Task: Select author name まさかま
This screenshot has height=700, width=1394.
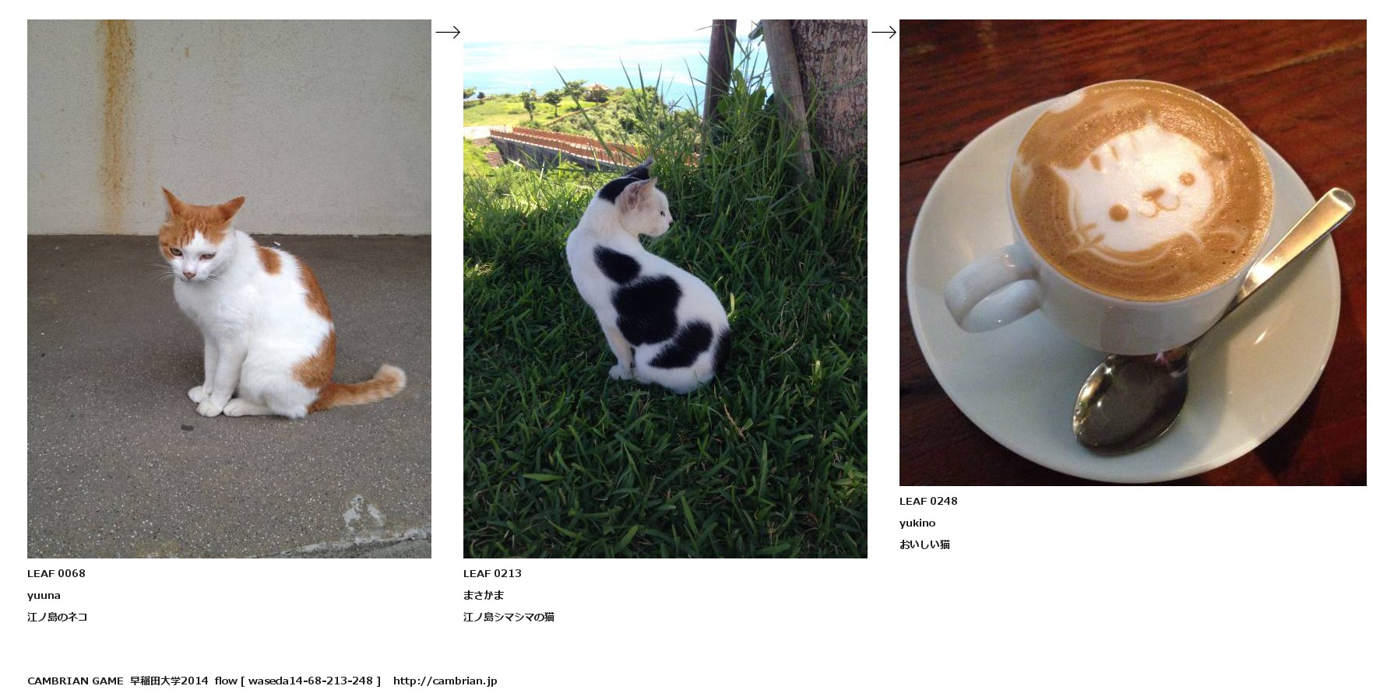Action: click(484, 595)
